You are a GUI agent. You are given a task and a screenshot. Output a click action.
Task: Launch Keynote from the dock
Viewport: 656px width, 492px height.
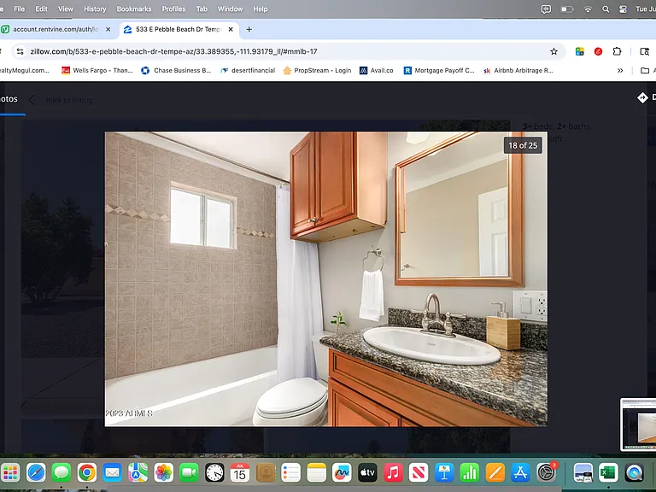[x=444, y=473]
